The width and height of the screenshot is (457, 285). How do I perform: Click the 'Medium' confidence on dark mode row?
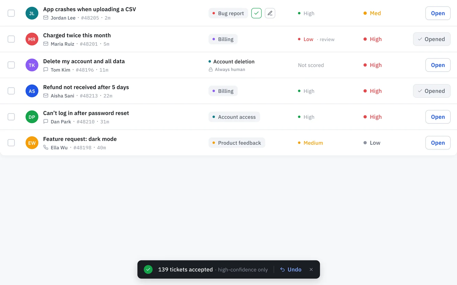[310, 143]
